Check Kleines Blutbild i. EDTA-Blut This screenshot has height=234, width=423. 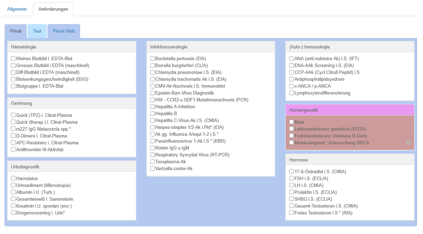click(x=13, y=59)
